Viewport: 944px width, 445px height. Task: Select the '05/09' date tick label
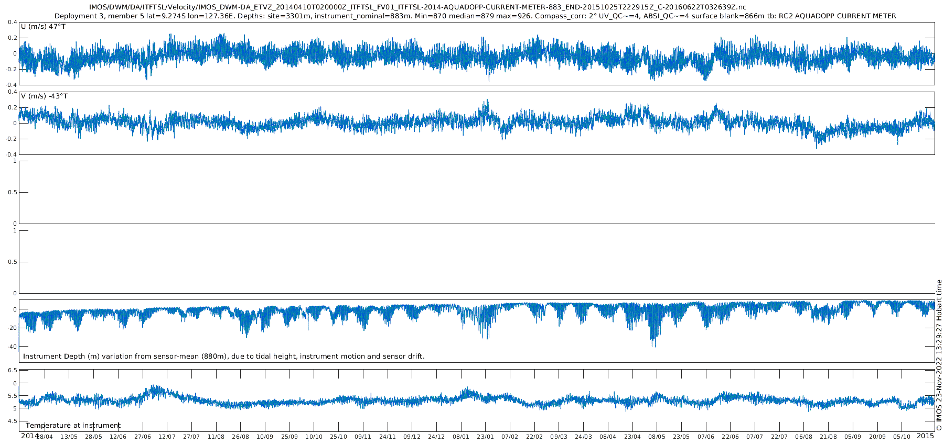(x=853, y=437)
